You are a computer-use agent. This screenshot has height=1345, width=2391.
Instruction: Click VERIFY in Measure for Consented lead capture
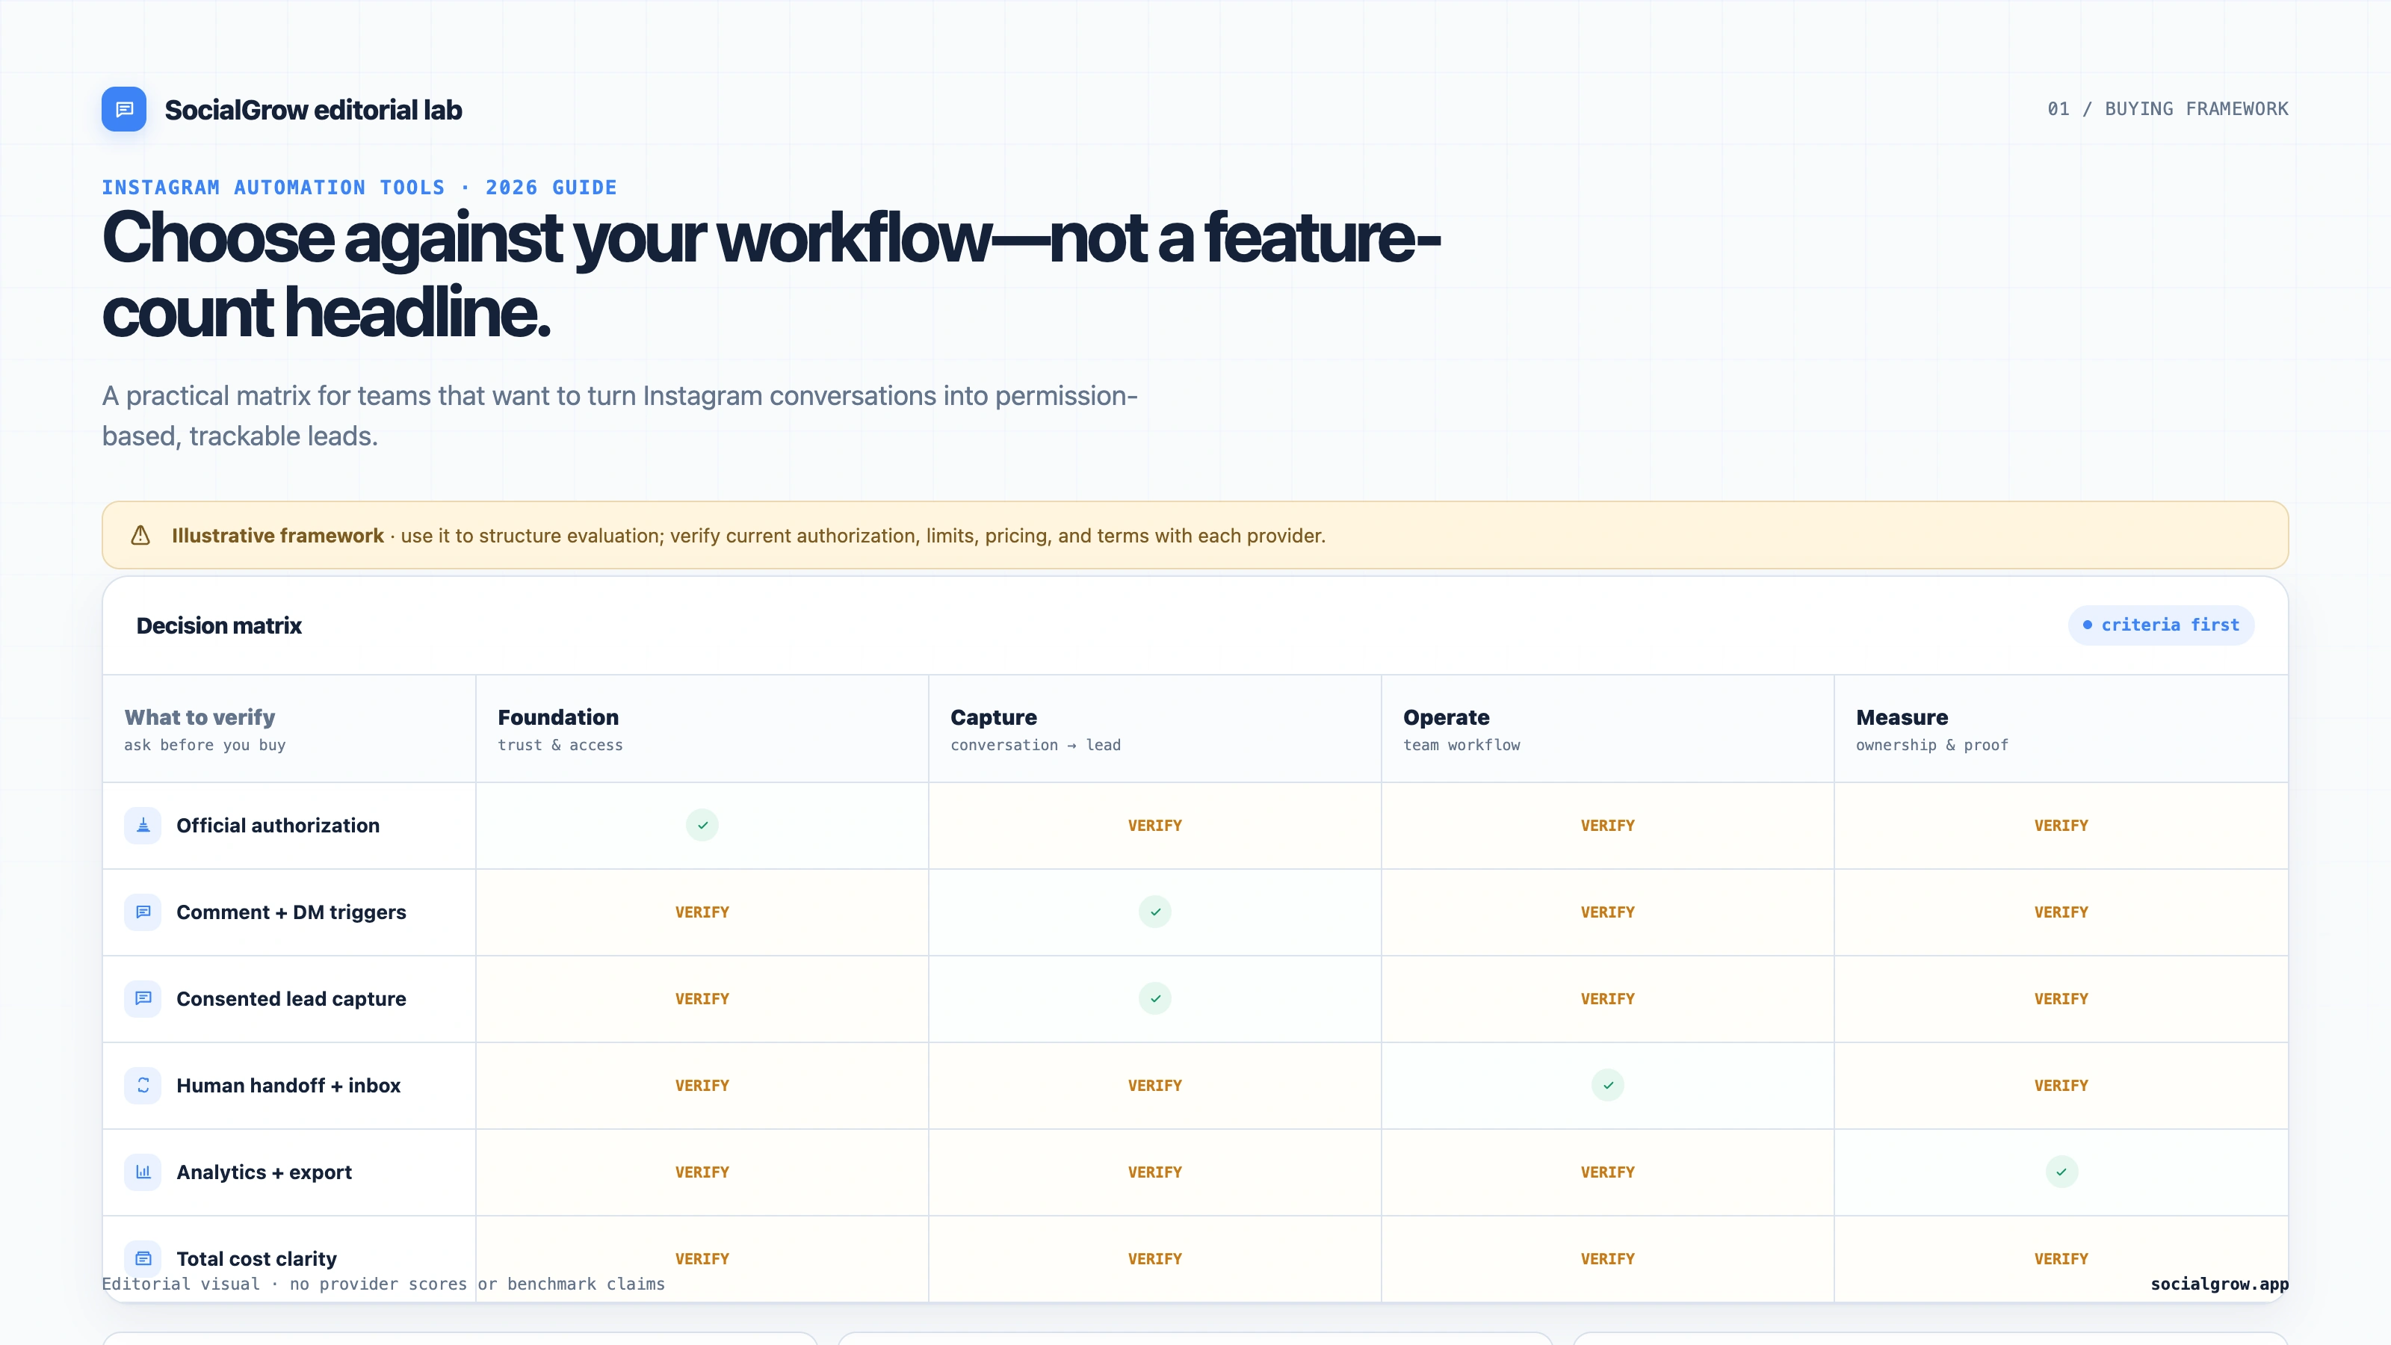tap(2061, 999)
